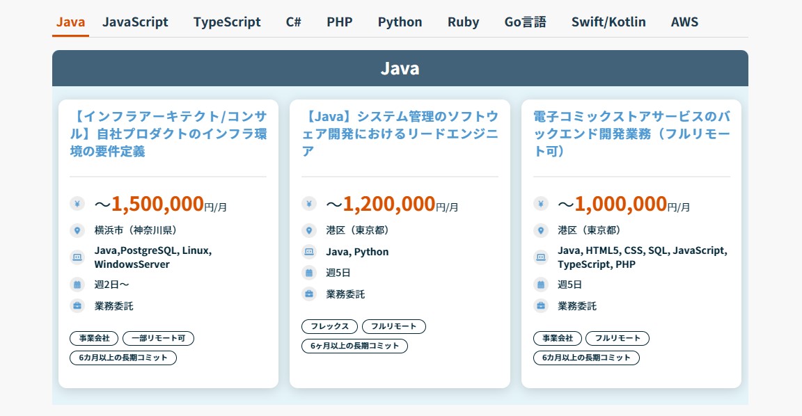This screenshot has height=416, width=802.
Task: Open the TypeScript tab
Action: tap(227, 22)
